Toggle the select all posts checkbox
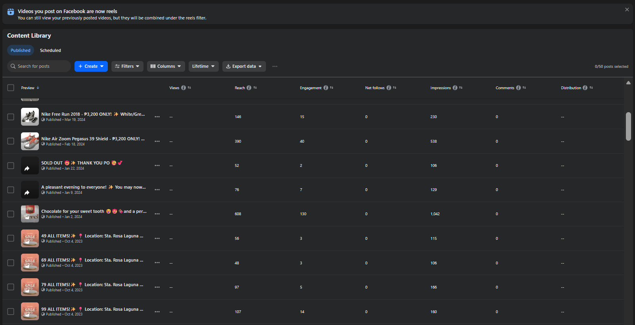The width and height of the screenshot is (635, 325). (x=11, y=88)
